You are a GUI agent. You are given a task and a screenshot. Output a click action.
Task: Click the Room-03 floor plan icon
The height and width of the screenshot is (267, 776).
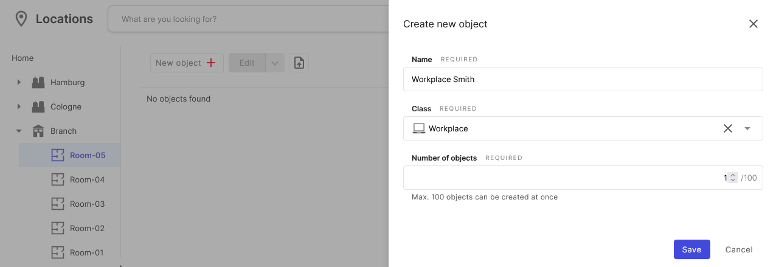click(57, 204)
